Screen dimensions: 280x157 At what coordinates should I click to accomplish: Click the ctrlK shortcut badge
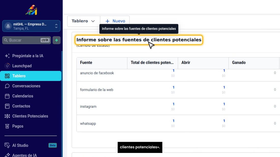point(45,40)
